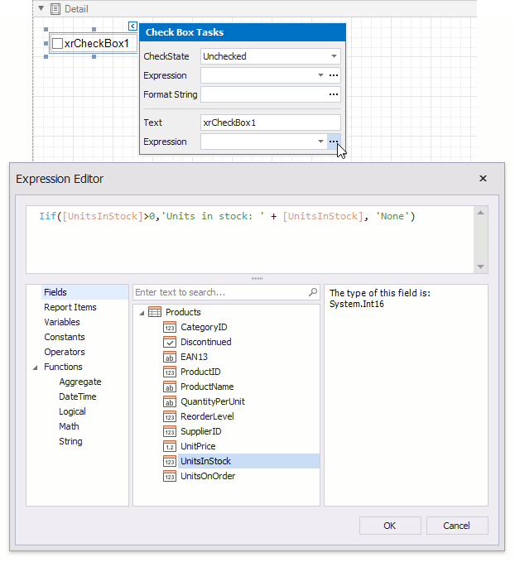515x562 pixels.
Task: Close the Expression Editor dialog
Action: click(483, 178)
